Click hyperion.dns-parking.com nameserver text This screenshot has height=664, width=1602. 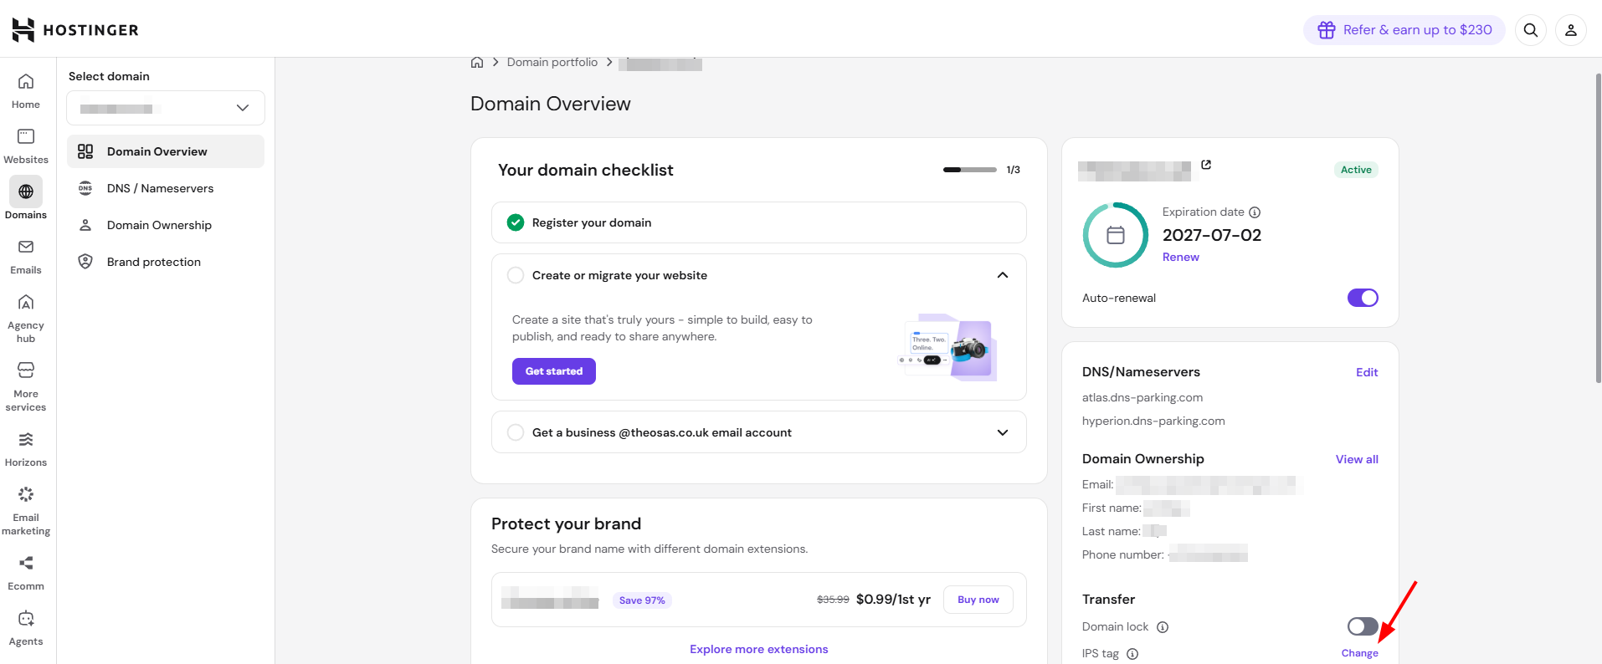[x=1153, y=421]
